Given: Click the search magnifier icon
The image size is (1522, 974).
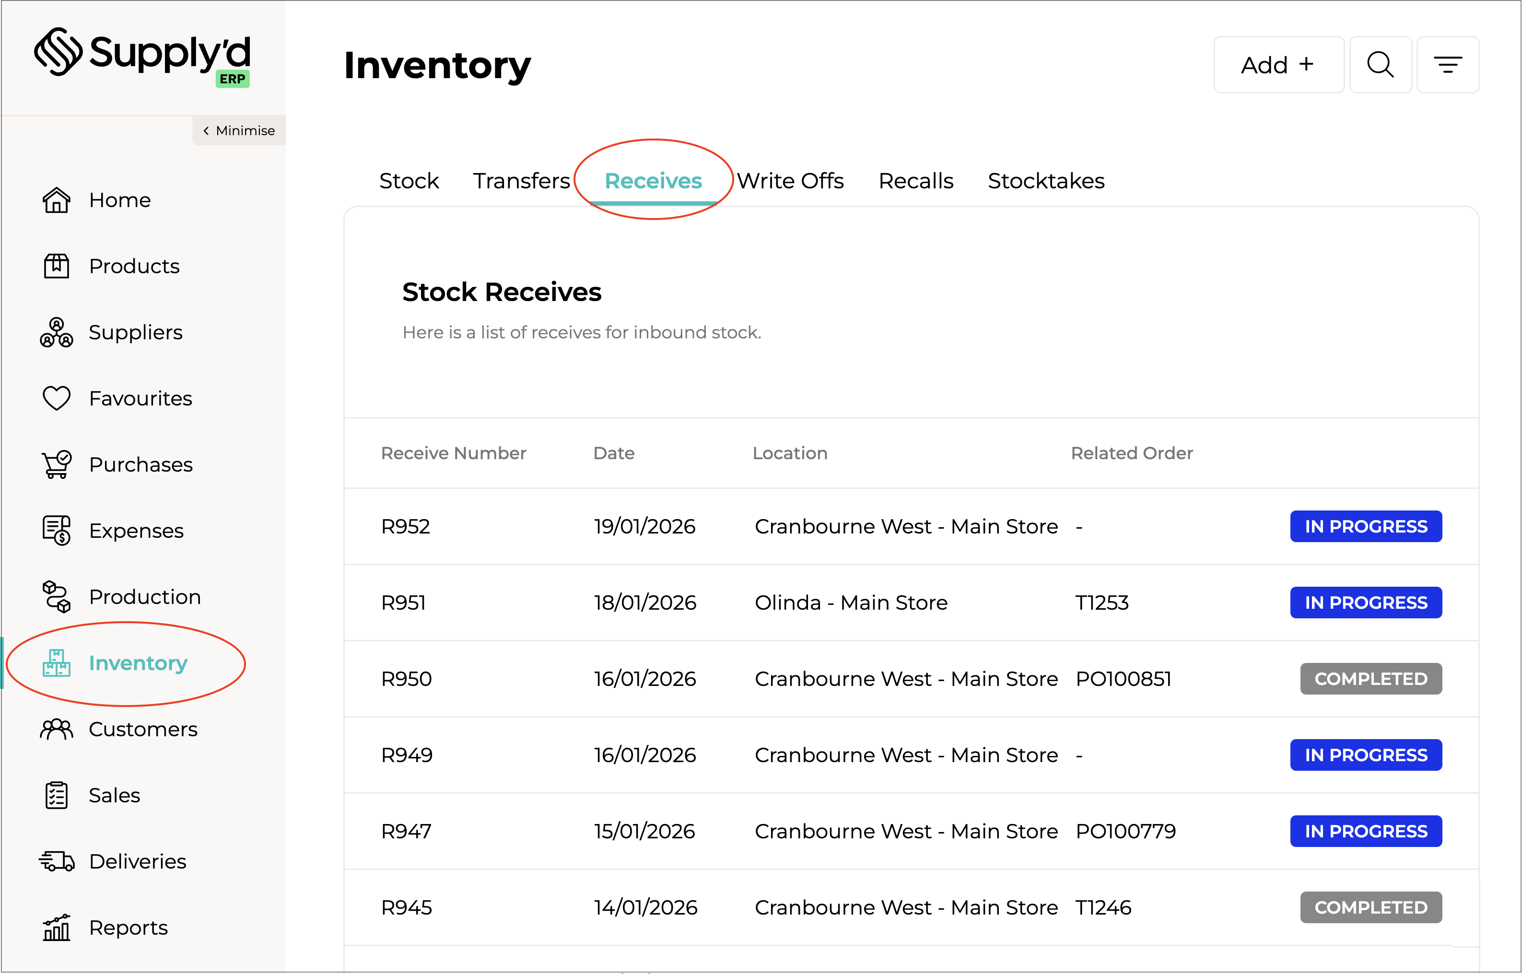Looking at the screenshot, I should [1380, 65].
